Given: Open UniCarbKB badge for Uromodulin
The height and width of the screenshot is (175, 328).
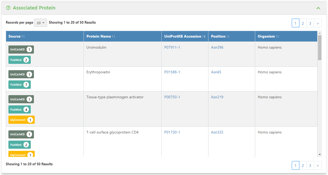Looking at the screenshot, I should coord(21,49).
